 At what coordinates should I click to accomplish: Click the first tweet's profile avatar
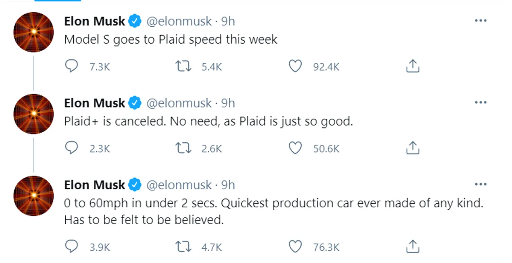[33, 32]
